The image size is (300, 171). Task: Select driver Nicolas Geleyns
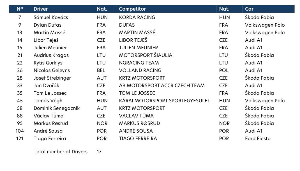(x=52, y=70)
